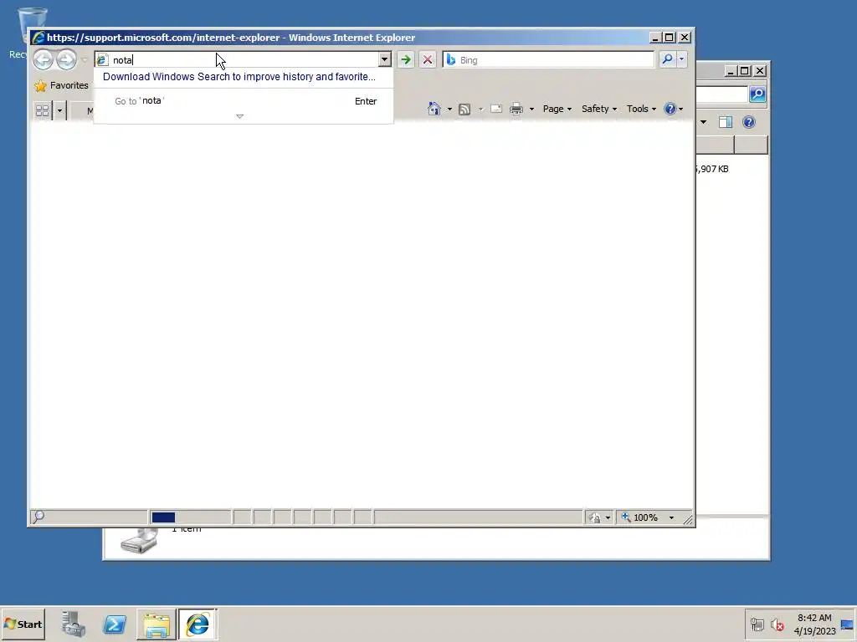Click the Home icon in command bar
The height and width of the screenshot is (642, 857).
[434, 109]
